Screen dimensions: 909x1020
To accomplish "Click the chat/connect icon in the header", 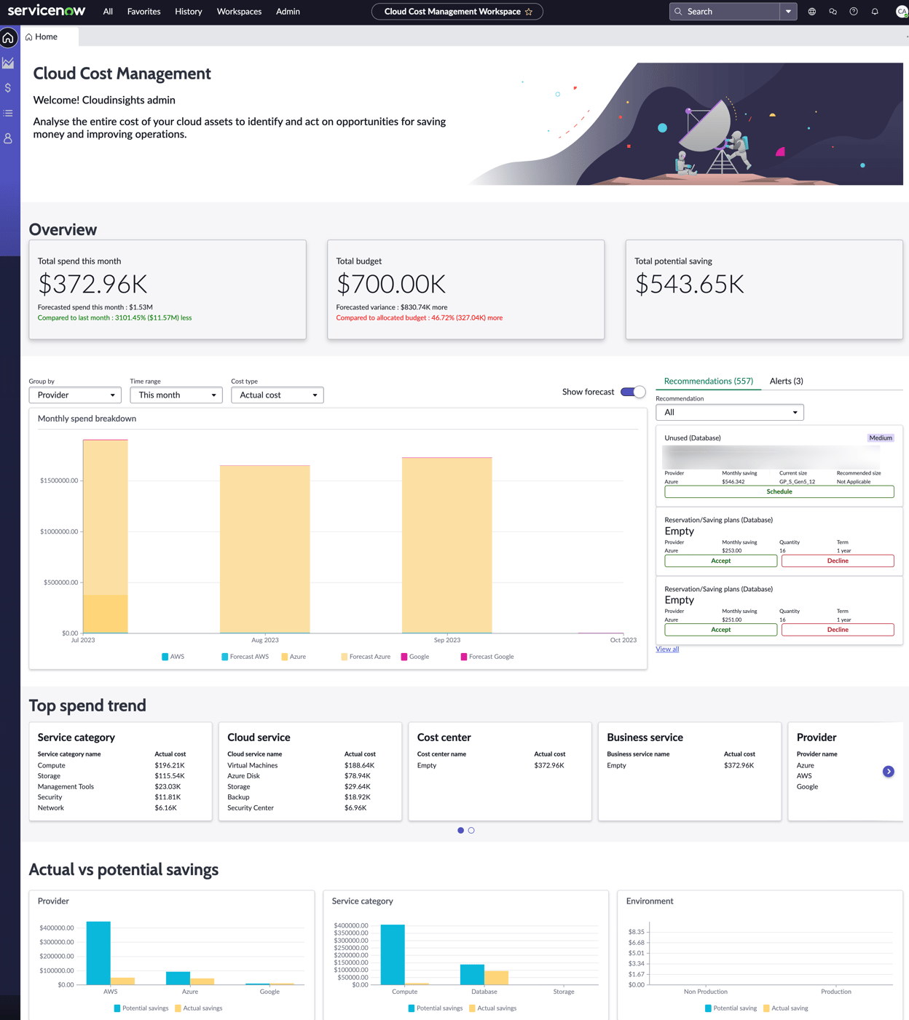I will tap(833, 11).
